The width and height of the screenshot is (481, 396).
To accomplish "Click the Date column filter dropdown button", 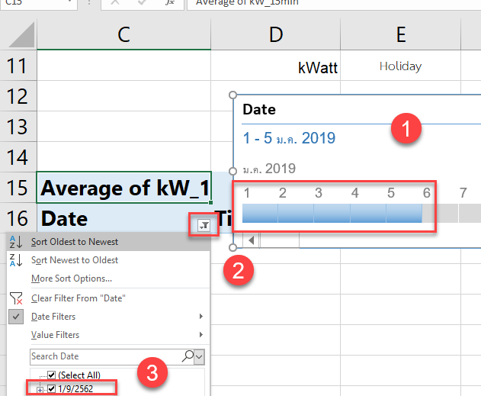I will tap(204, 224).
